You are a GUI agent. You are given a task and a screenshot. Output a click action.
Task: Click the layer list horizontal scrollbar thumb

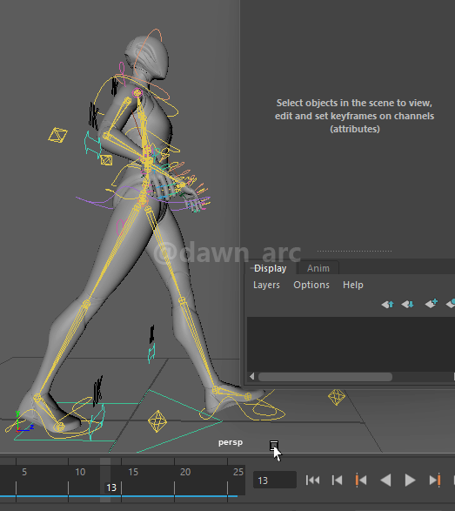[x=325, y=377]
